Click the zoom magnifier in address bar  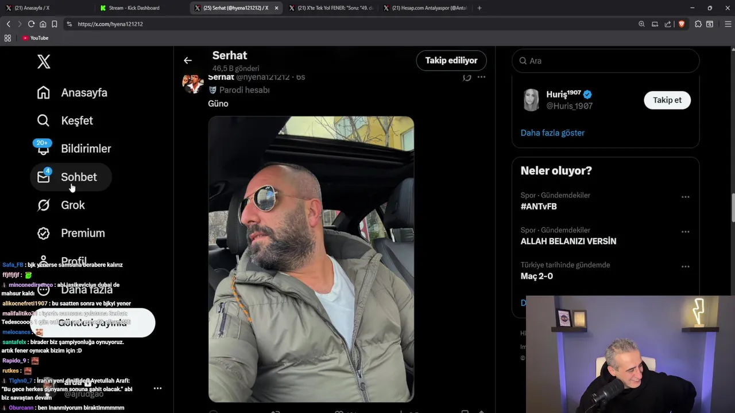pyautogui.click(x=641, y=24)
